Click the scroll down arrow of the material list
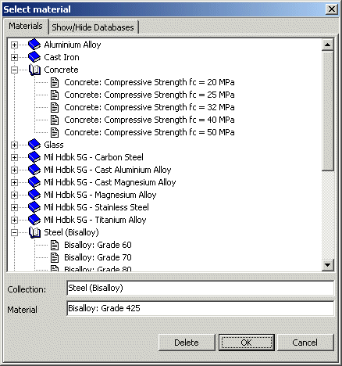Image resolution: width=342 pixels, height=366 pixels. [327, 265]
